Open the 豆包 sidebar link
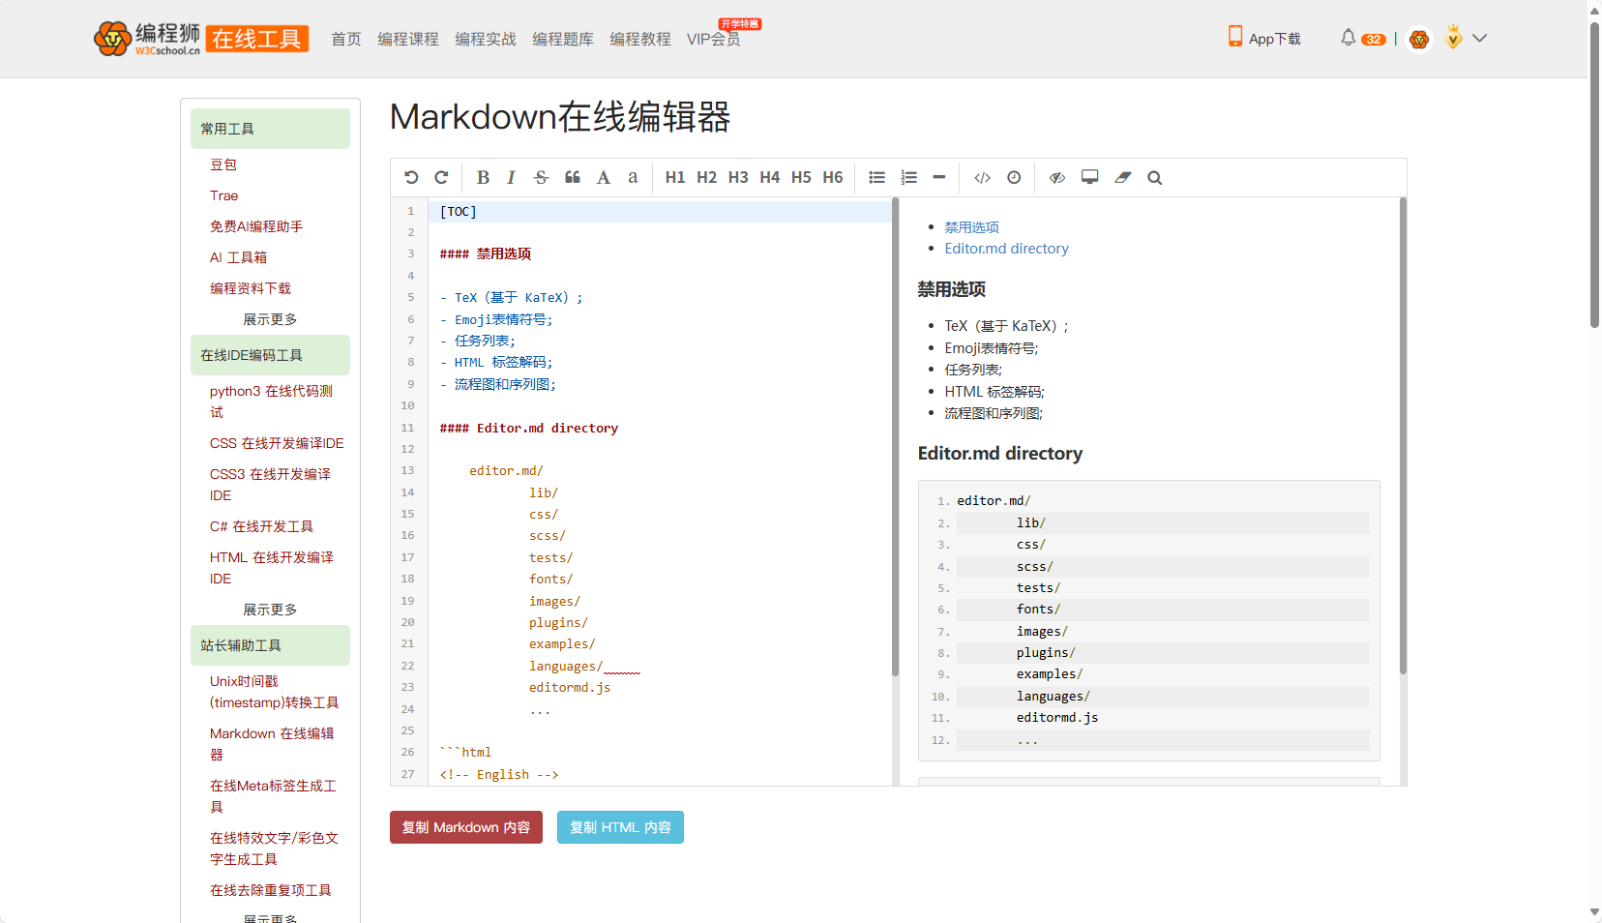The image size is (1602, 923). (x=223, y=164)
